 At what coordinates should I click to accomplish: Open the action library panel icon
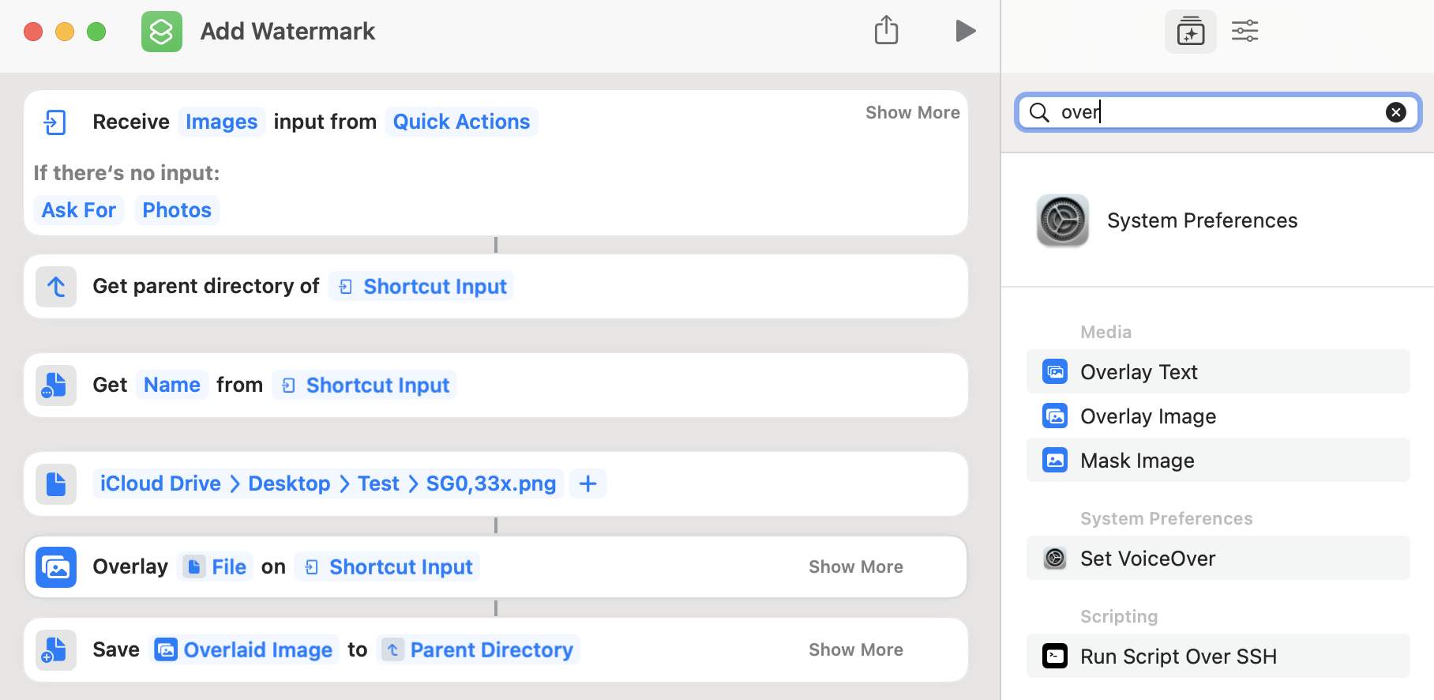click(x=1190, y=32)
